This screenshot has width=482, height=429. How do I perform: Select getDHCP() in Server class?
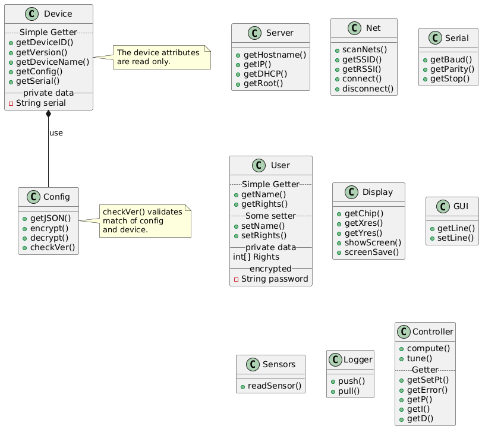tap(265, 74)
